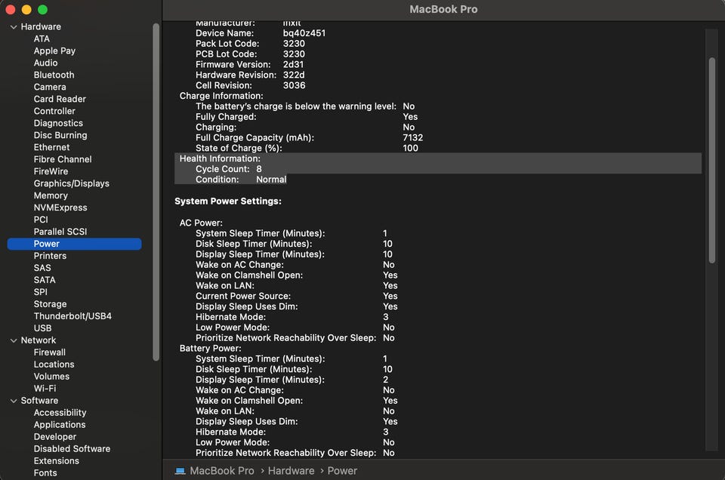The width and height of the screenshot is (725, 480).
Task: Open Extensions under Software
Action: (57, 460)
